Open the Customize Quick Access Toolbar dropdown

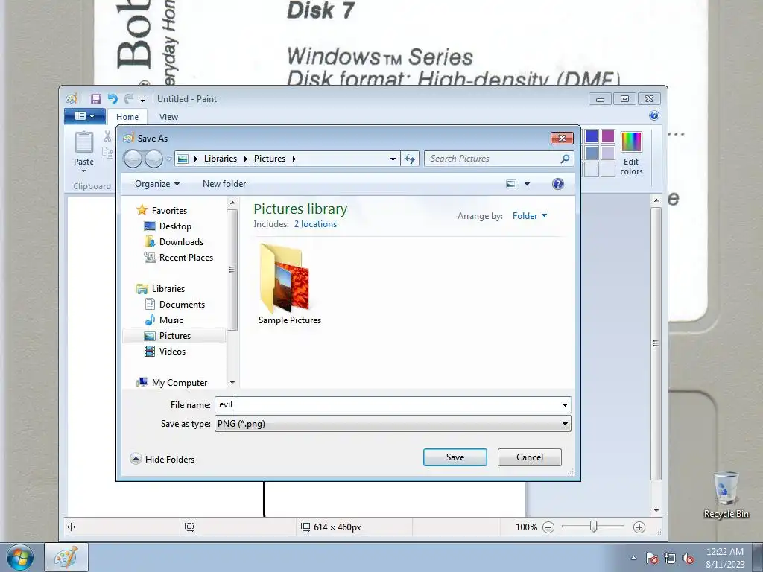(x=142, y=99)
